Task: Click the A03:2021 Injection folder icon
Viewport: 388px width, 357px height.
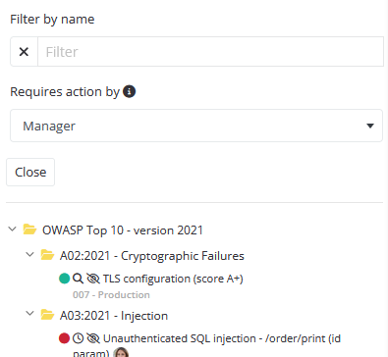Action: tap(47, 315)
